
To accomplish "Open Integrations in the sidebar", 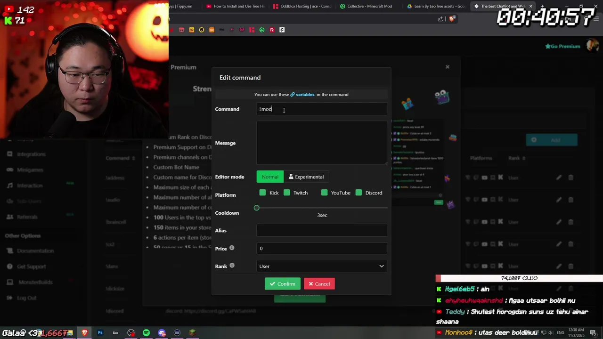I will coord(31,154).
